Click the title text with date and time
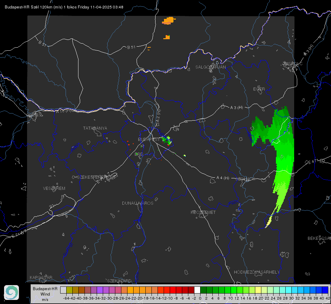Viewport: 331px width, 304px height. pos(64,7)
